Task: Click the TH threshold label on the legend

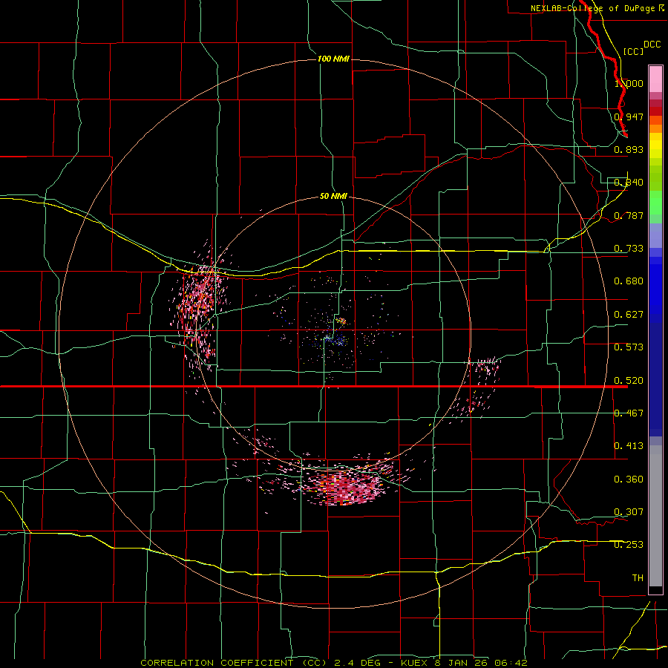Action: 638,578
